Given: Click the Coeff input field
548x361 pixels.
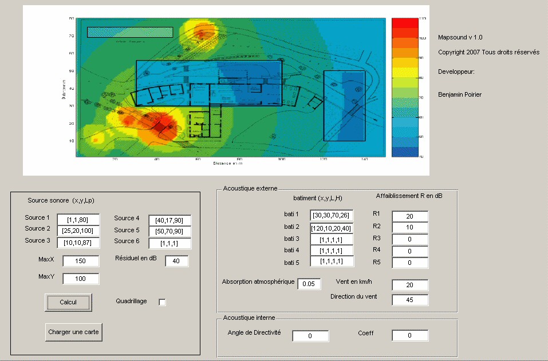Looking at the screenshot, I should click(410, 335).
